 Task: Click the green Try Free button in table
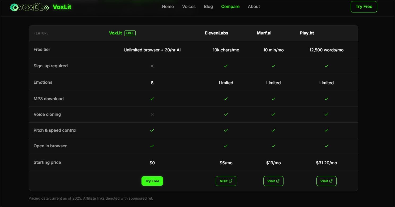(x=152, y=181)
